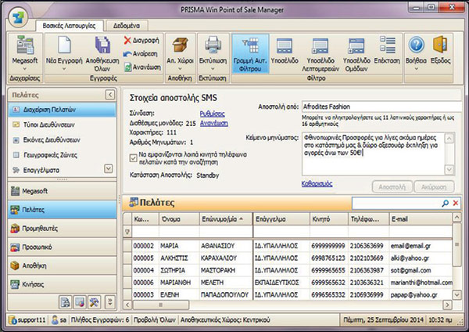Viewport: 469px width, 332px height.
Task: Click the Αποστολή send button
Action: pos(392,187)
